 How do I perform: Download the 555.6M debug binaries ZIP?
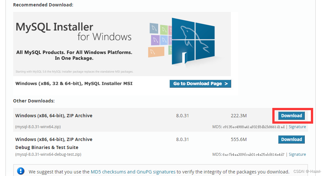click(x=292, y=139)
